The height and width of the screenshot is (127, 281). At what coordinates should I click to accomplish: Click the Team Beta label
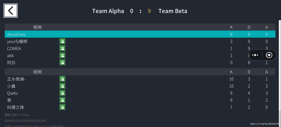(x=173, y=11)
